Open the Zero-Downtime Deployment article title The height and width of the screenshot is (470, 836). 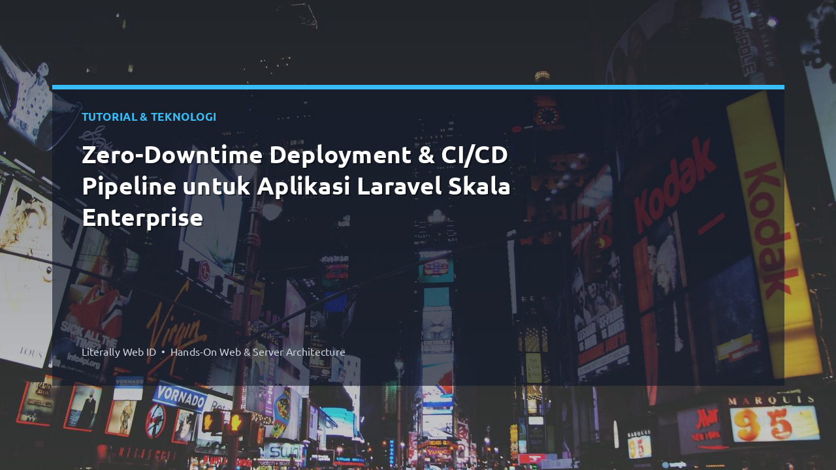point(296,187)
